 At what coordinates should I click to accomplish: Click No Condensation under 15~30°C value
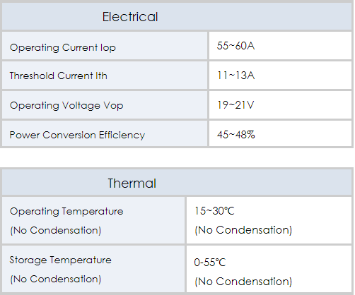click(243, 230)
